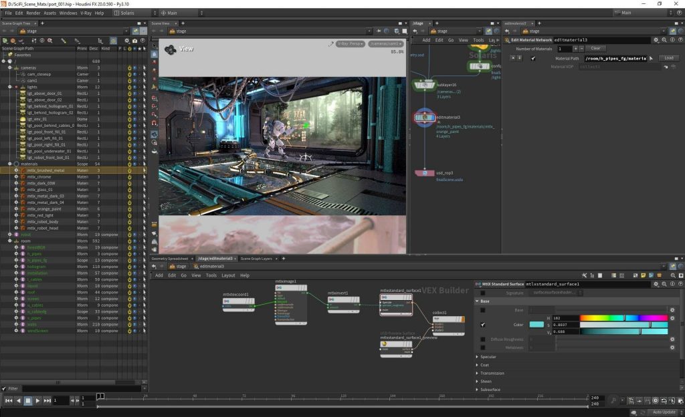Click the cyan Color swatch in MtlX Standard Surface
Image resolution: width=685 pixels, height=417 pixels.
point(536,325)
